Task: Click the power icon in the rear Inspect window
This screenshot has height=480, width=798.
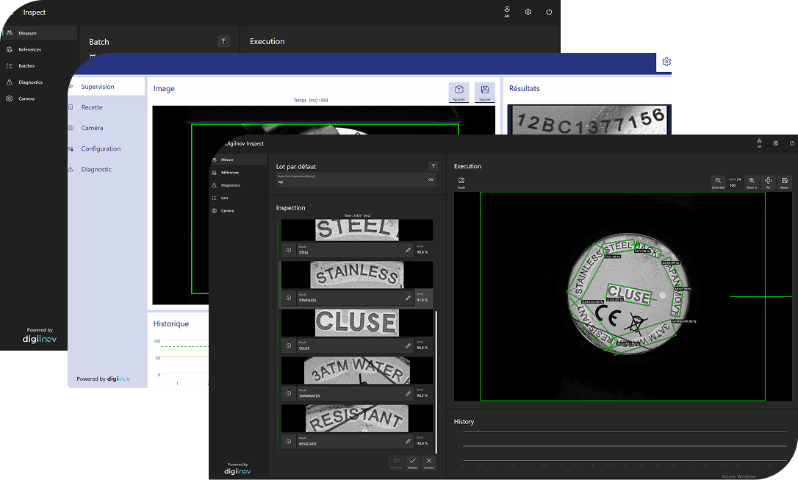Action: pos(549,12)
